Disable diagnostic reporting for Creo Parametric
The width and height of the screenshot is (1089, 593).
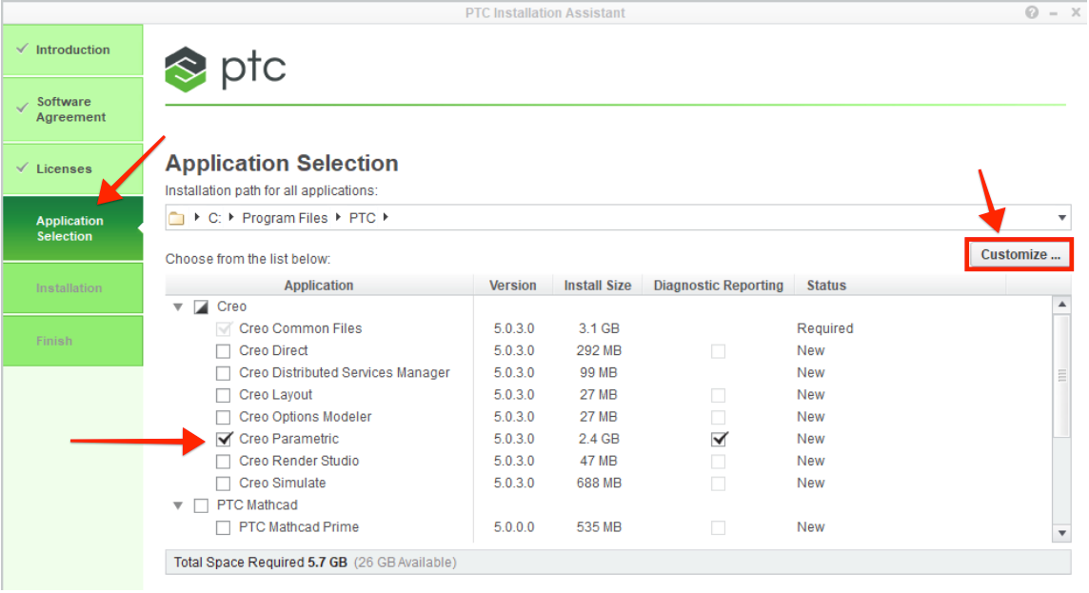click(x=720, y=439)
